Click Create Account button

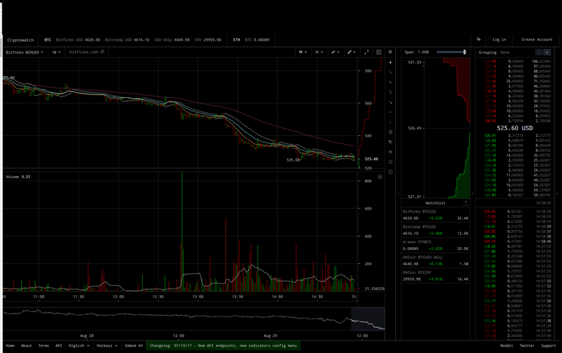tap(536, 39)
